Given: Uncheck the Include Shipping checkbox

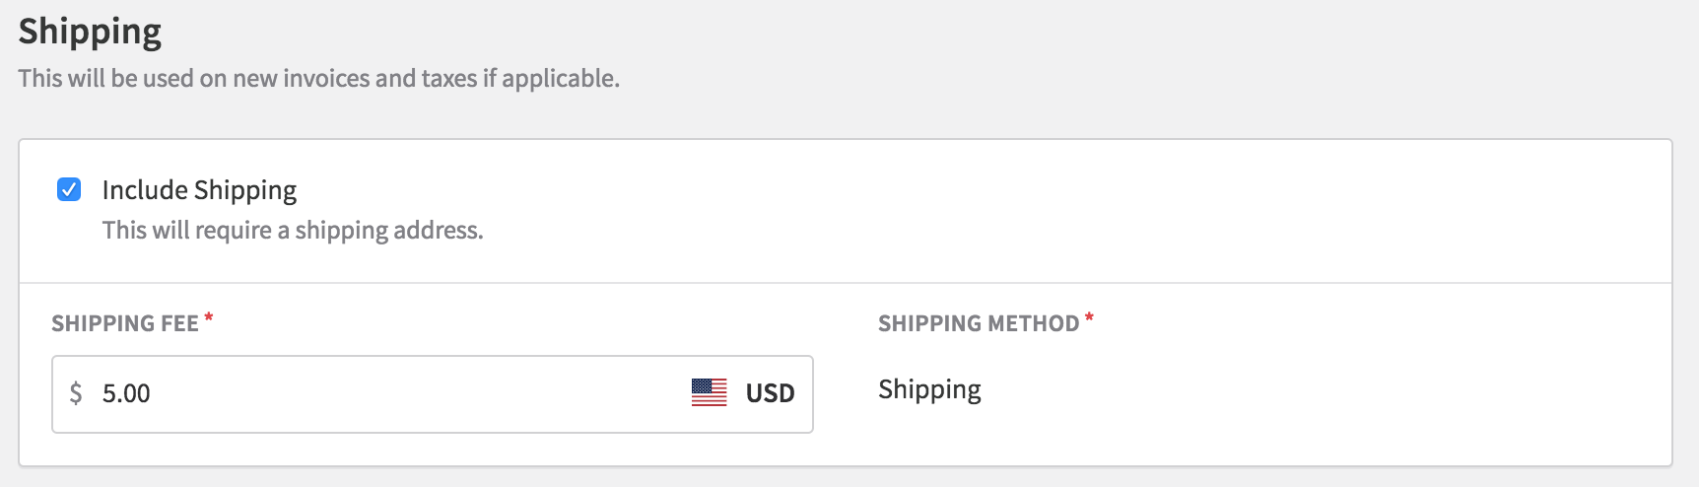Looking at the screenshot, I should click(69, 189).
